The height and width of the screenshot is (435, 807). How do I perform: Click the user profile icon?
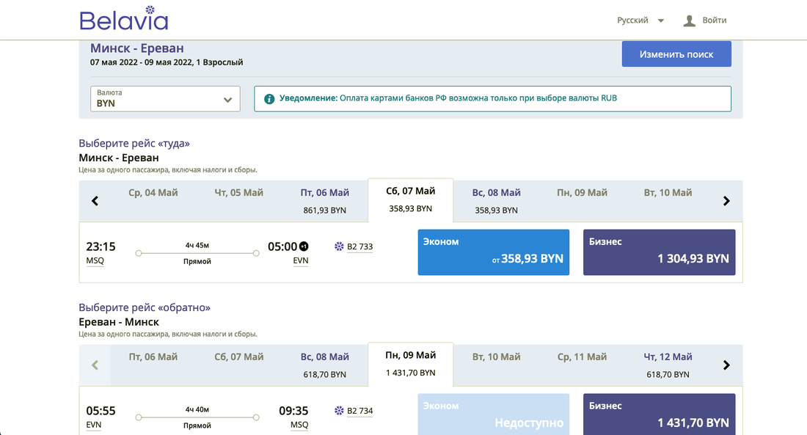coord(689,21)
